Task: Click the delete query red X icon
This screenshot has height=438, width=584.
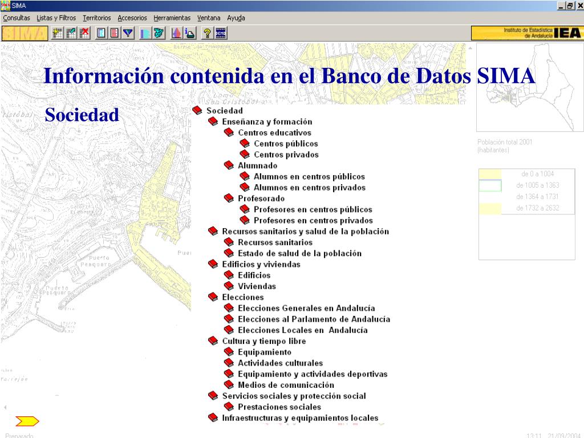Action: pyautogui.click(x=85, y=33)
